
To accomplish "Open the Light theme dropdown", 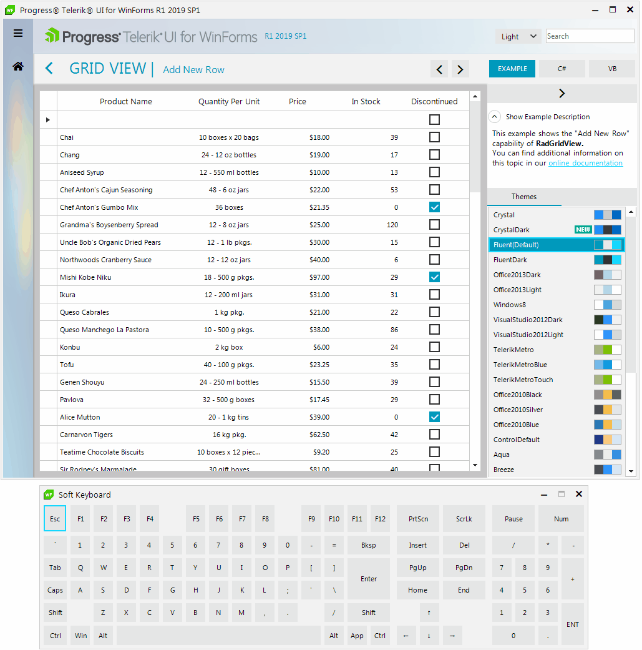I will pos(518,36).
